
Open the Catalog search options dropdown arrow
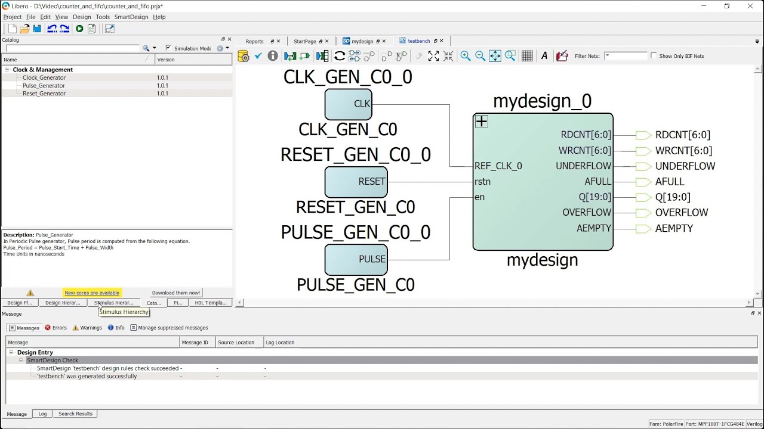click(154, 48)
